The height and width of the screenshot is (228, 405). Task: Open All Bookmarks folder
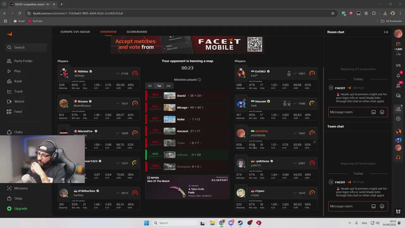(391, 21)
